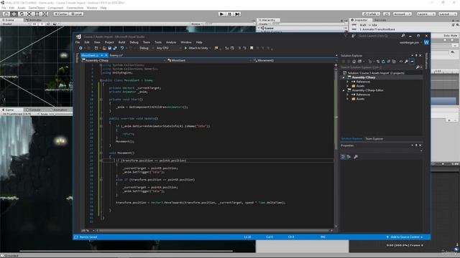This screenshot has height=258, width=460.
Task: Open Unity Services tab
Action: tap(380, 20)
